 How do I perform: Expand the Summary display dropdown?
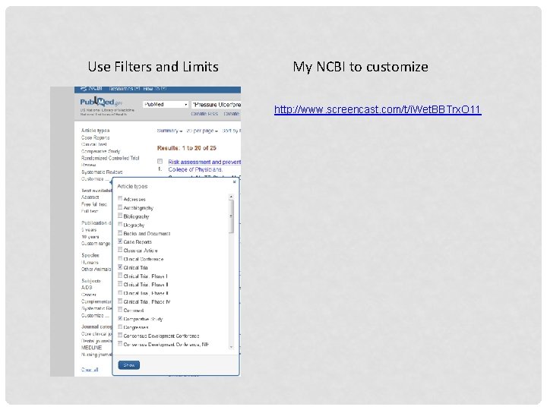[169, 131]
